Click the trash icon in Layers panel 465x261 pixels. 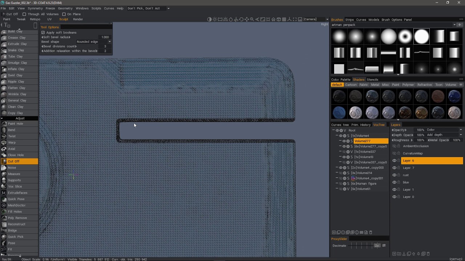[x=428, y=254]
